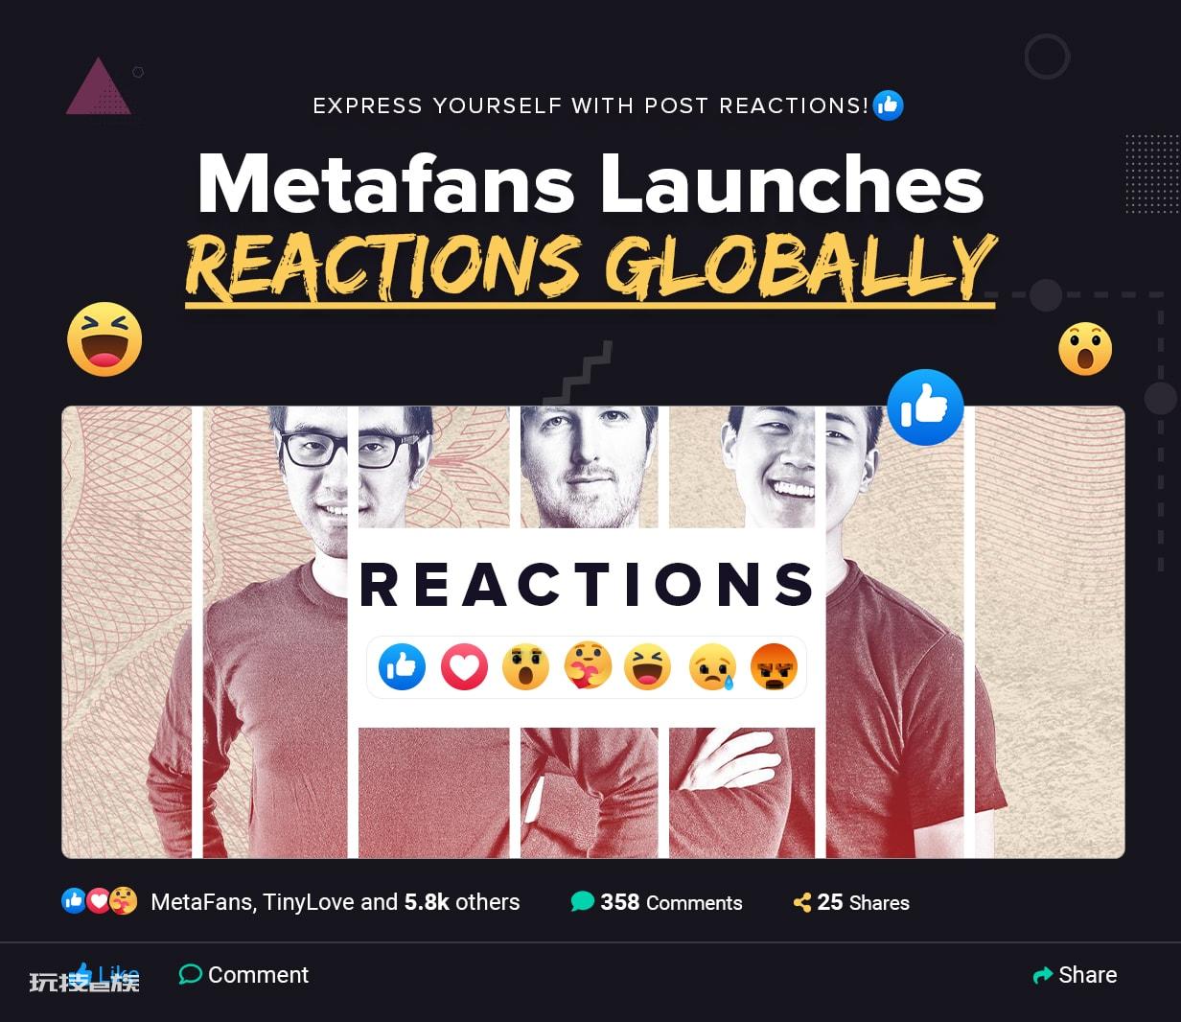Image resolution: width=1181 pixels, height=1022 pixels.
Task: Select the Angry red face reaction
Action: [774, 666]
